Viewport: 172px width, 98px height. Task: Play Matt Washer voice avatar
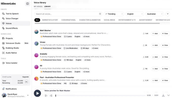coord(36,32)
